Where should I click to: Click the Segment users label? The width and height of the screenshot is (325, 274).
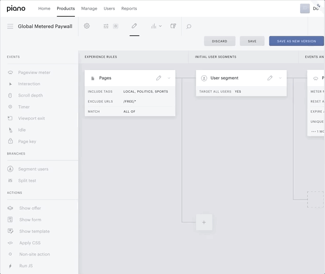(x=33, y=169)
